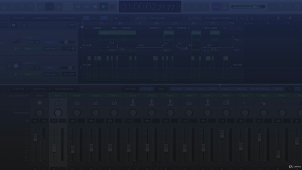Toggle the Catch playhead button
The image size is (302, 170).
tap(104, 18)
